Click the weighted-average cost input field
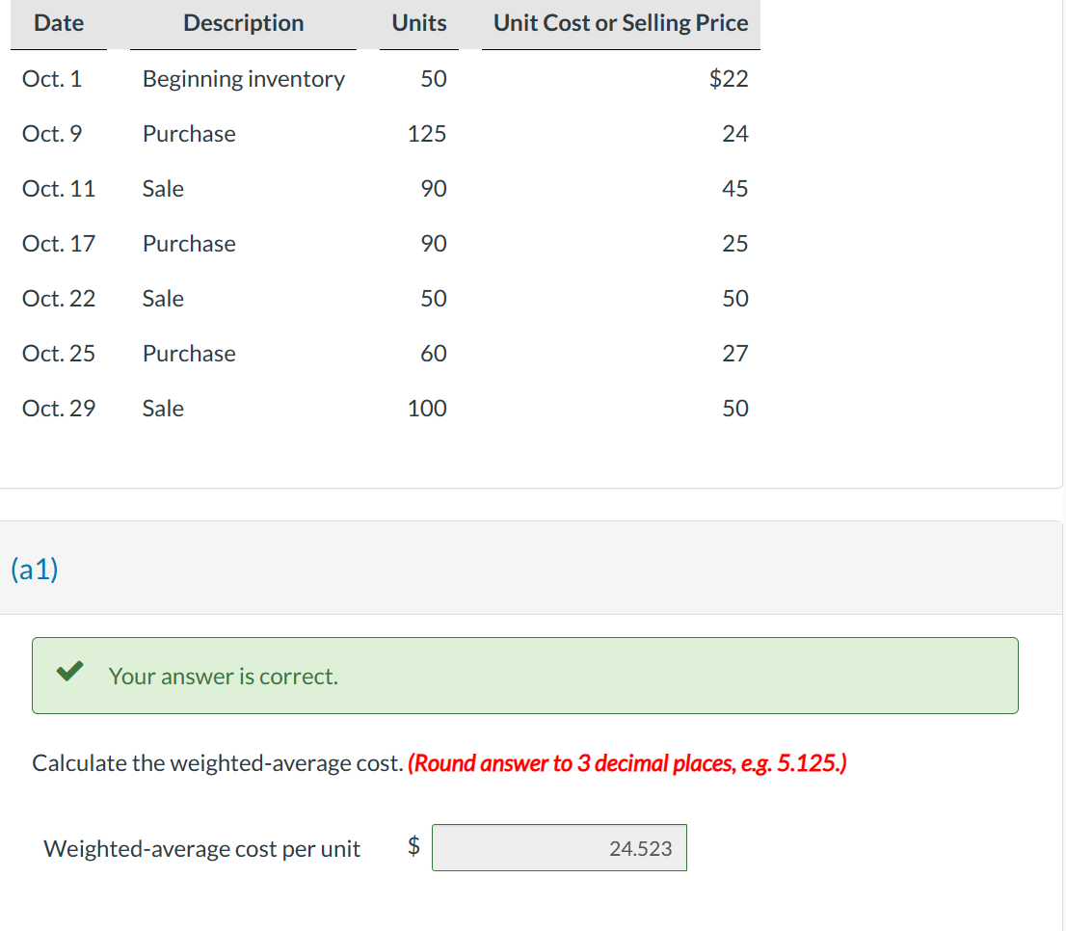The height and width of the screenshot is (931, 1066). 560,847
